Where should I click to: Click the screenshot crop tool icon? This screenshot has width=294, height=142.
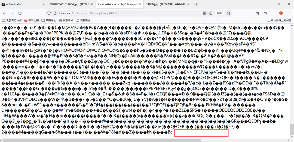click(x=258, y=13)
